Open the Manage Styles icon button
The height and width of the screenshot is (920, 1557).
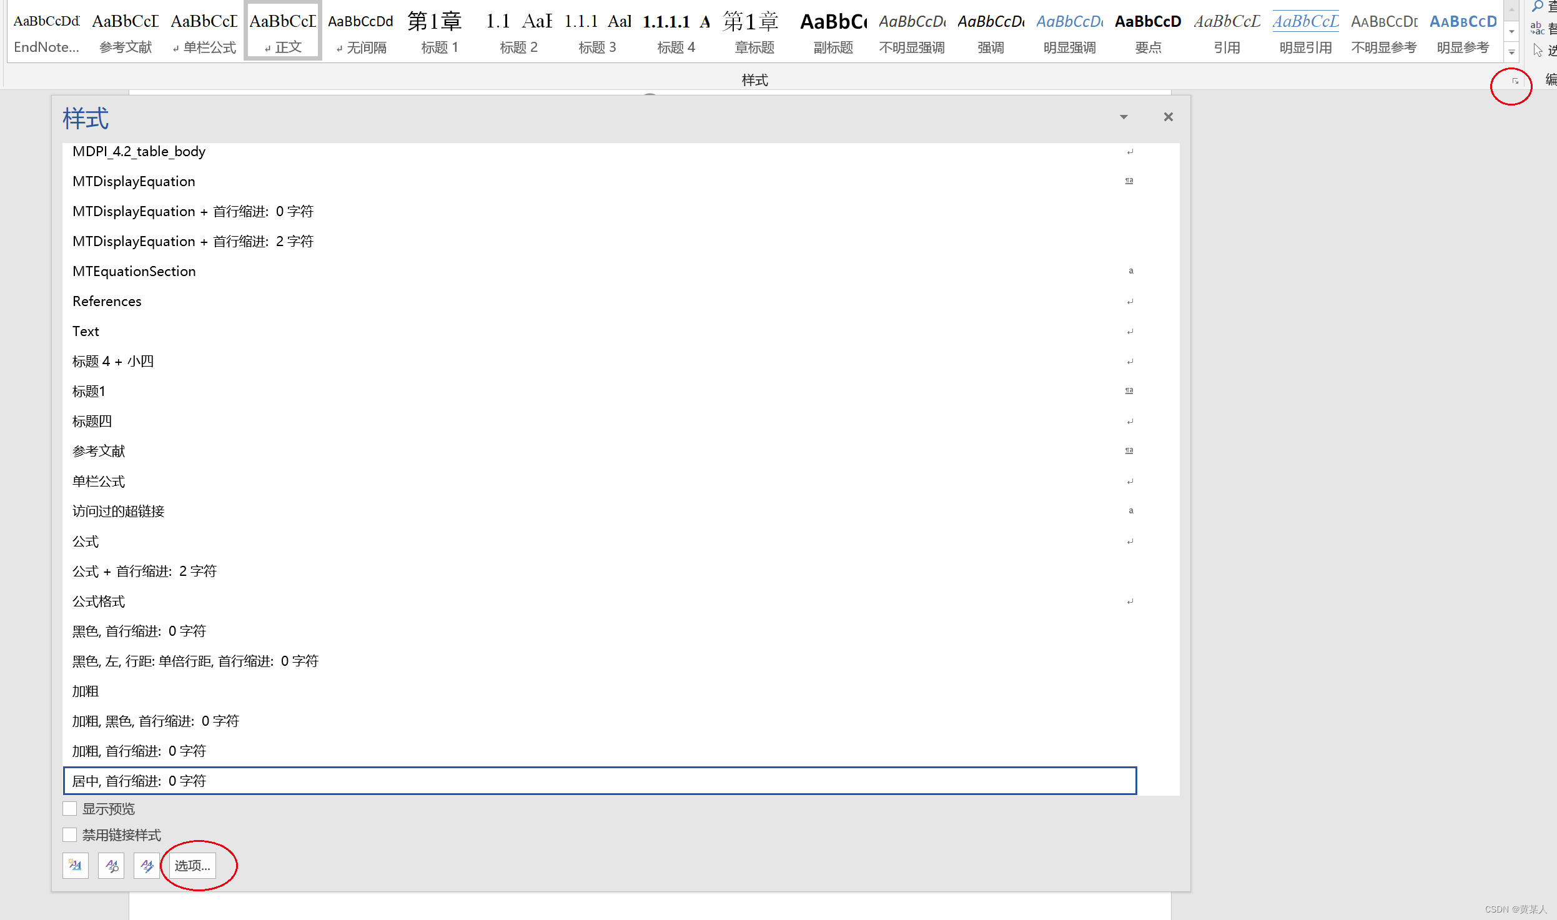tap(147, 865)
